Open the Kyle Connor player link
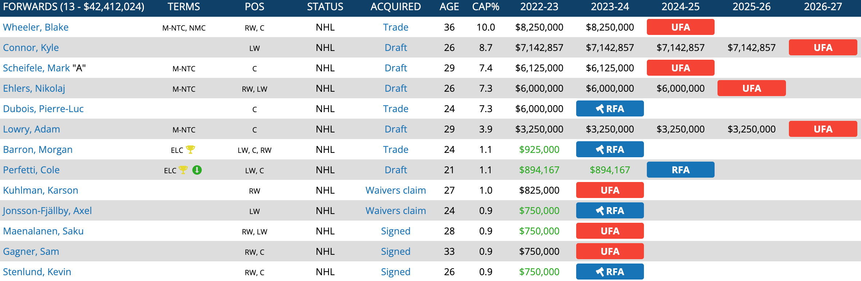Image resolution: width=861 pixels, height=281 pixels. pos(31,48)
